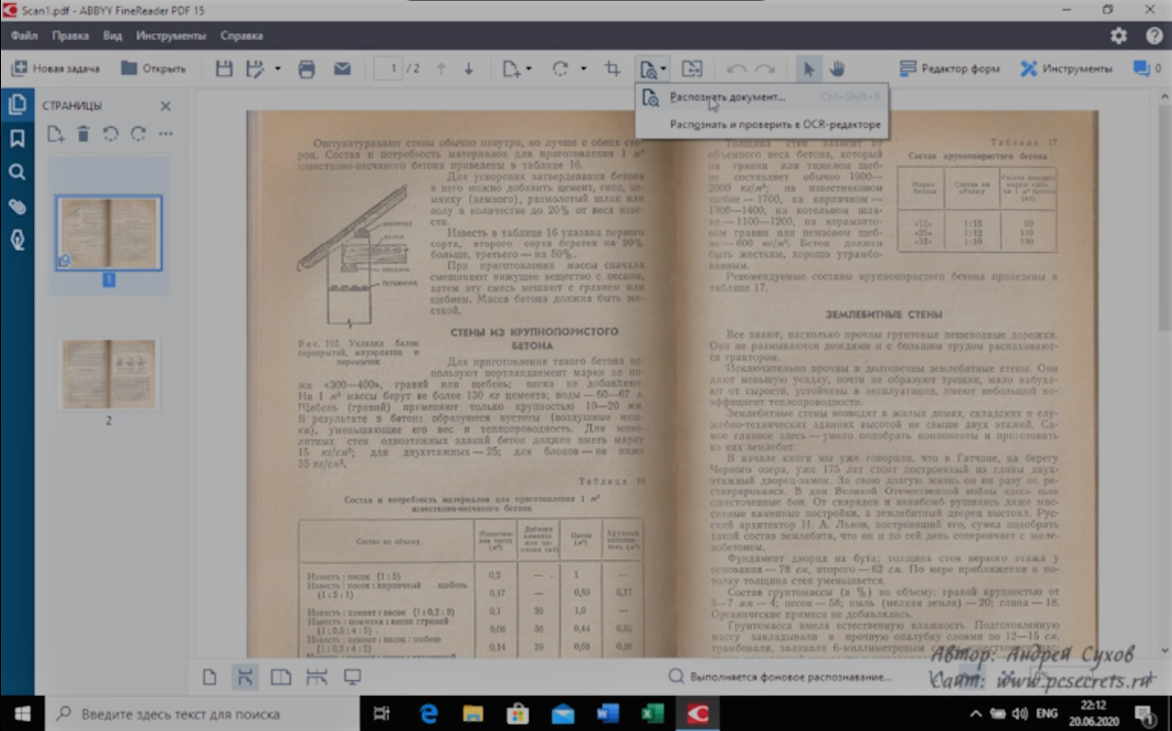The height and width of the screenshot is (731, 1172).
Task: Switch to two-page view mode
Action: 280,677
